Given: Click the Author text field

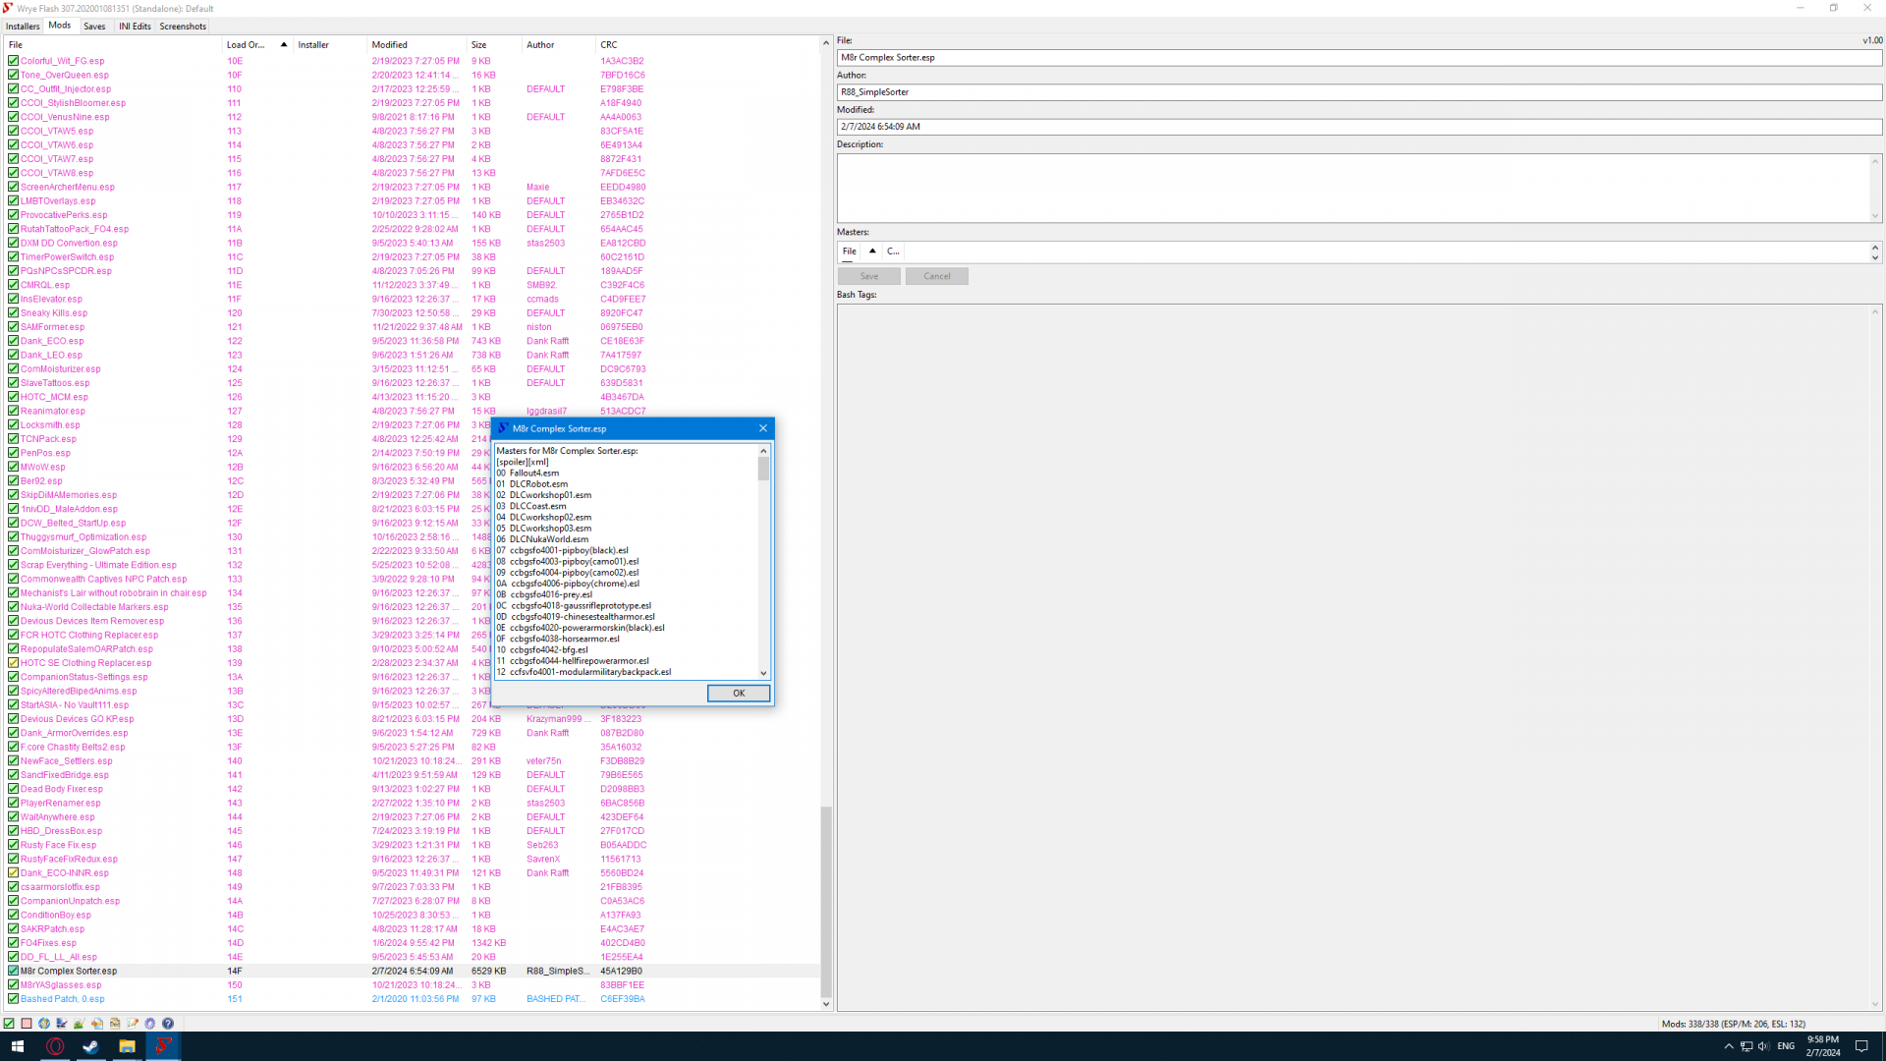Looking at the screenshot, I should 1359,92.
